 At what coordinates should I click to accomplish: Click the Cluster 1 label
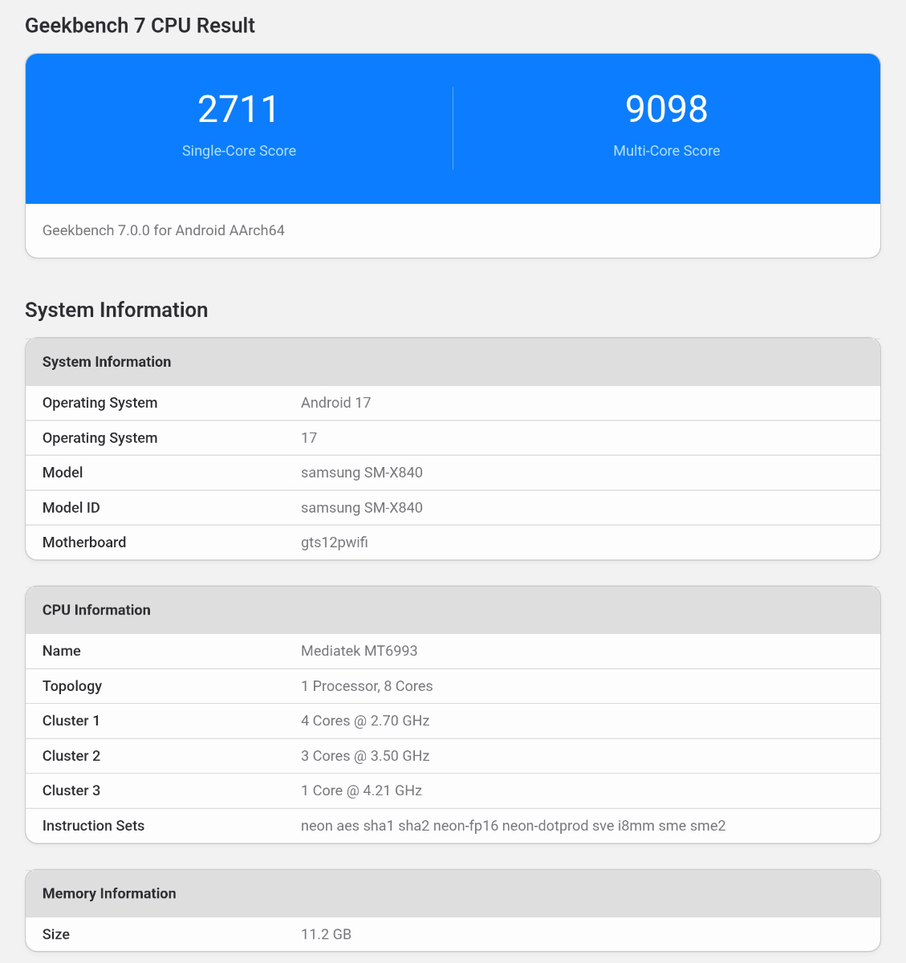click(71, 721)
